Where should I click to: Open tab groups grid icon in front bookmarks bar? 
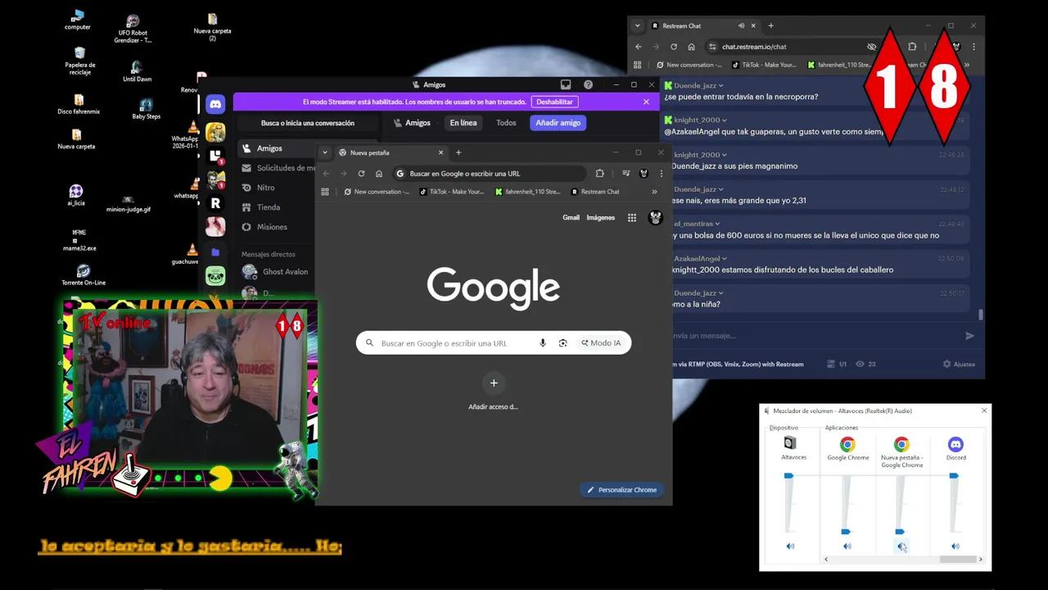(x=325, y=192)
